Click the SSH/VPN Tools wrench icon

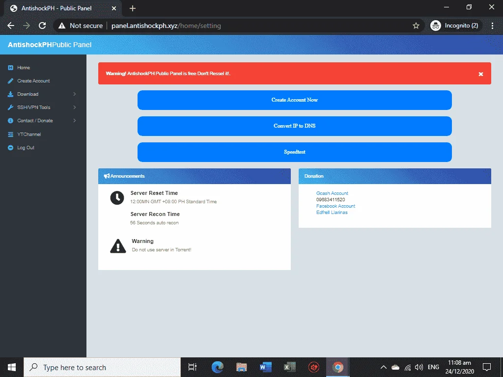(11, 108)
